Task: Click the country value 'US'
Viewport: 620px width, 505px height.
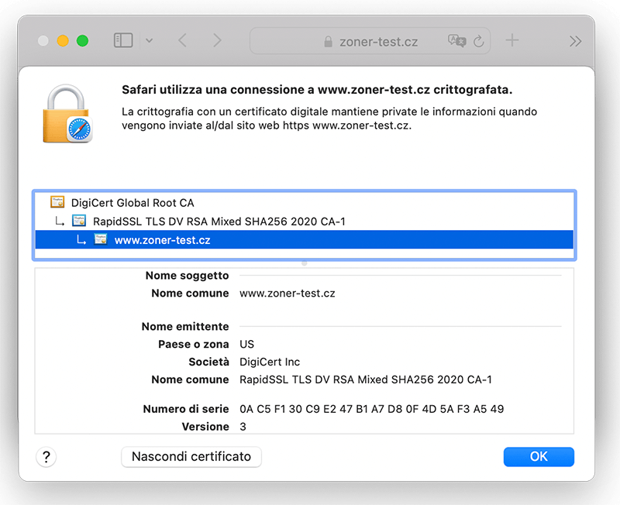Action: pos(246,344)
